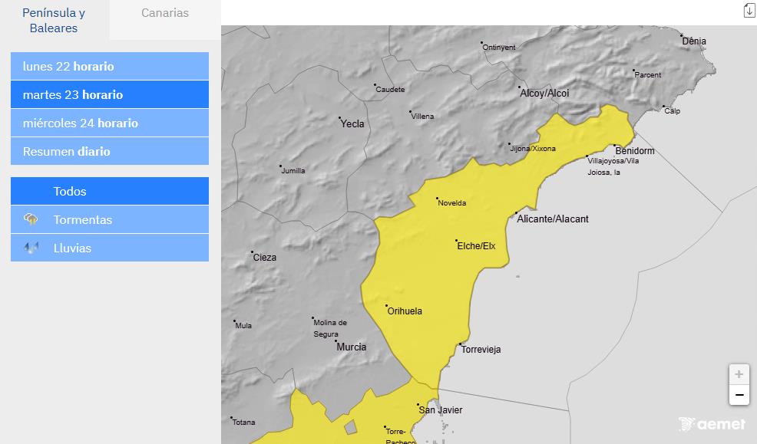This screenshot has width=757, height=444.
Task: Filter warnings by Lluvias
Action: pyautogui.click(x=110, y=248)
